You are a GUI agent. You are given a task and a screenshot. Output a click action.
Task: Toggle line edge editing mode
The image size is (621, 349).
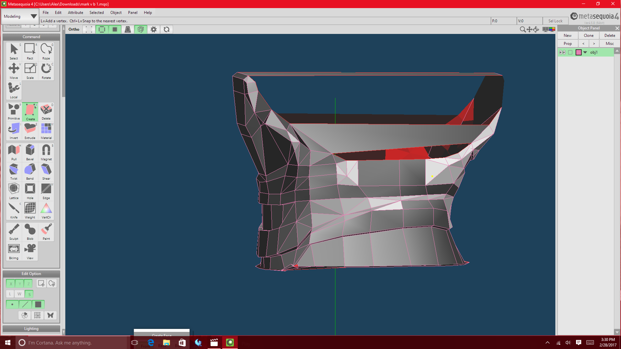click(25, 304)
